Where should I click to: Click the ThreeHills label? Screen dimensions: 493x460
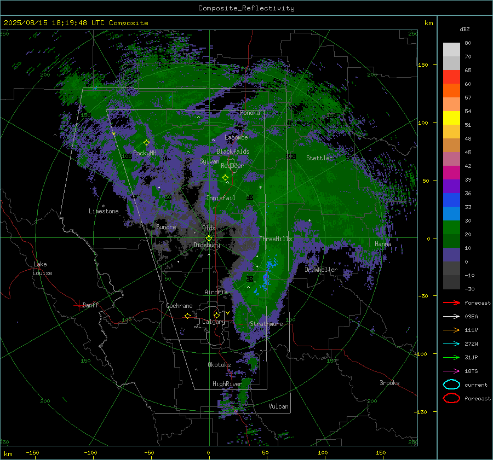click(x=276, y=239)
